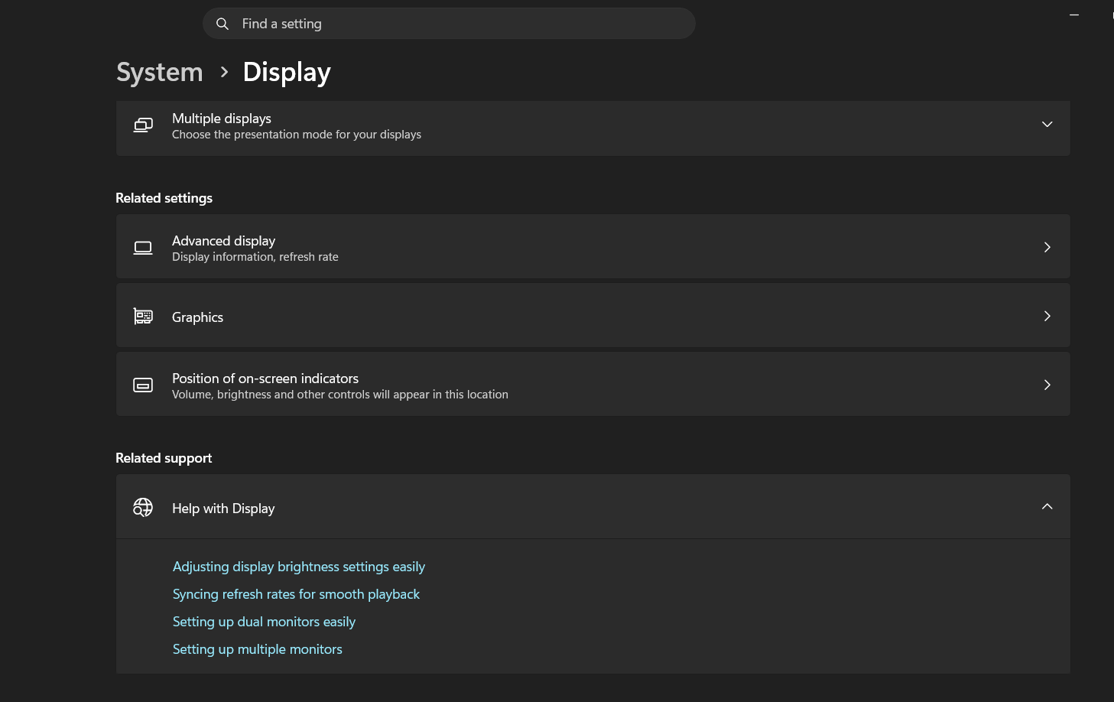This screenshot has height=702, width=1114.
Task: Go back to System breadcrumb
Action: [160, 72]
